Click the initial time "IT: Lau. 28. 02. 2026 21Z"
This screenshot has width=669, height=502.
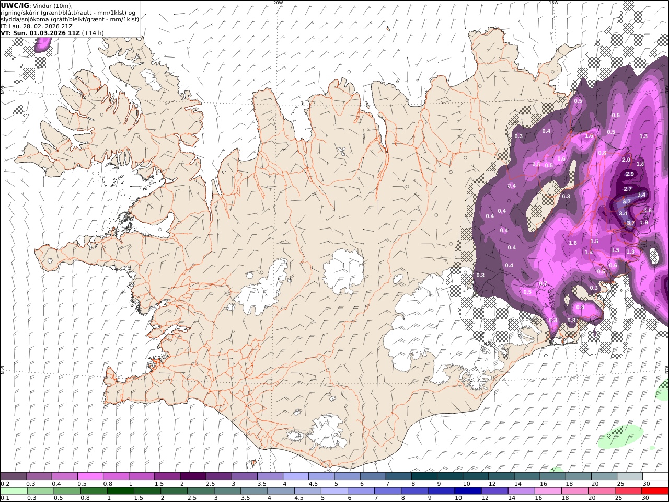click(x=37, y=26)
